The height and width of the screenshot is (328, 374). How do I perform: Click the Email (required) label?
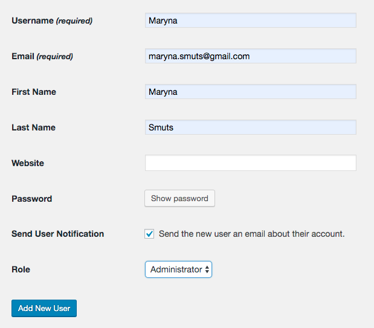42,56
